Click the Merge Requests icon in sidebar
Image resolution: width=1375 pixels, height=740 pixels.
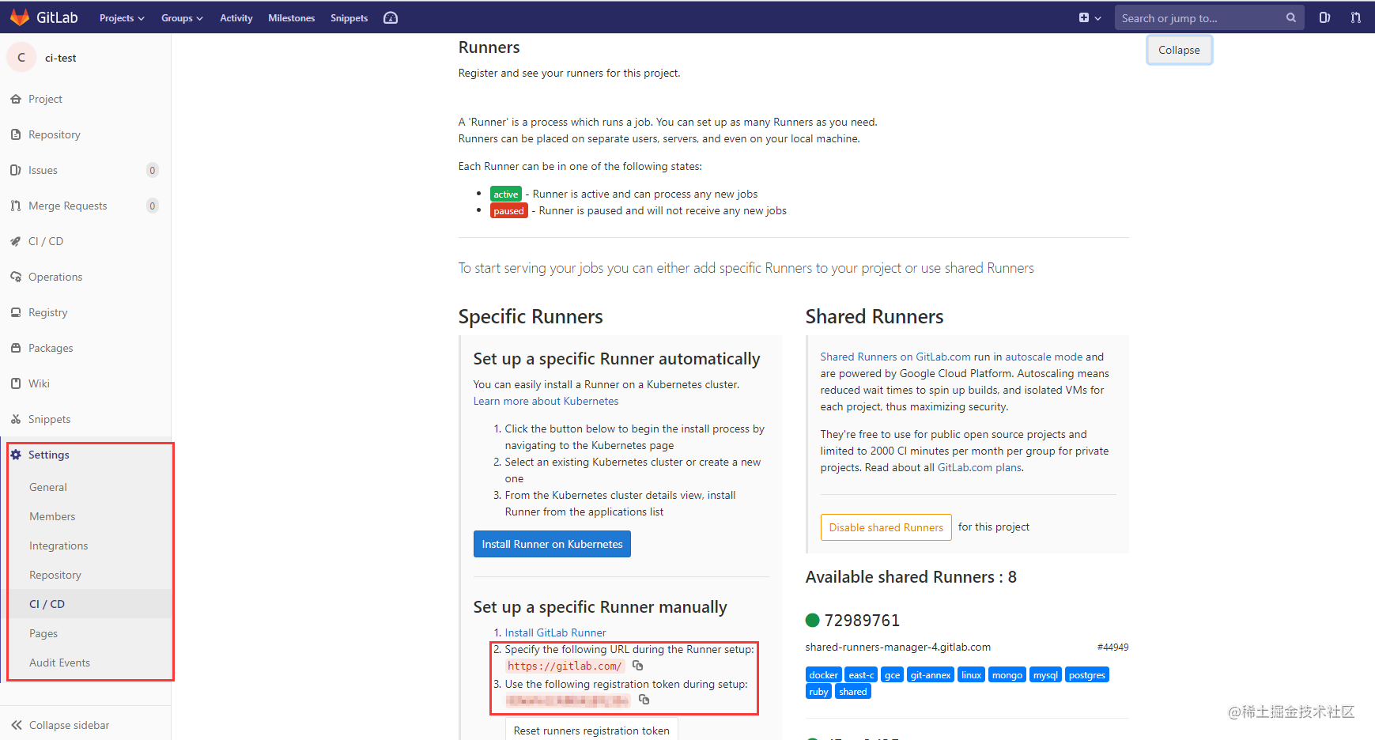[x=16, y=206]
